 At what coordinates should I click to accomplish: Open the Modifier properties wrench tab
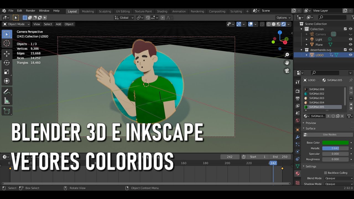(x=298, y=137)
